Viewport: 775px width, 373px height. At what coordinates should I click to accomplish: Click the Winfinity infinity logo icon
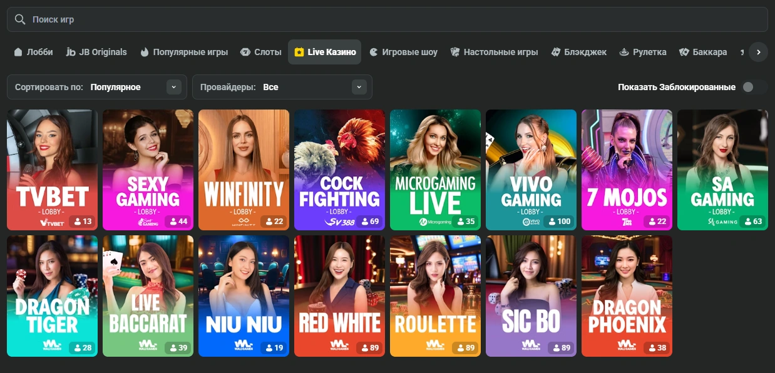click(244, 222)
